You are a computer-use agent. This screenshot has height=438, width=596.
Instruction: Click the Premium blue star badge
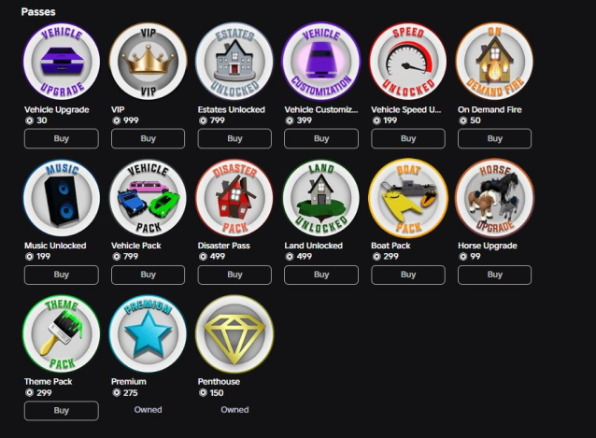click(x=149, y=334)
